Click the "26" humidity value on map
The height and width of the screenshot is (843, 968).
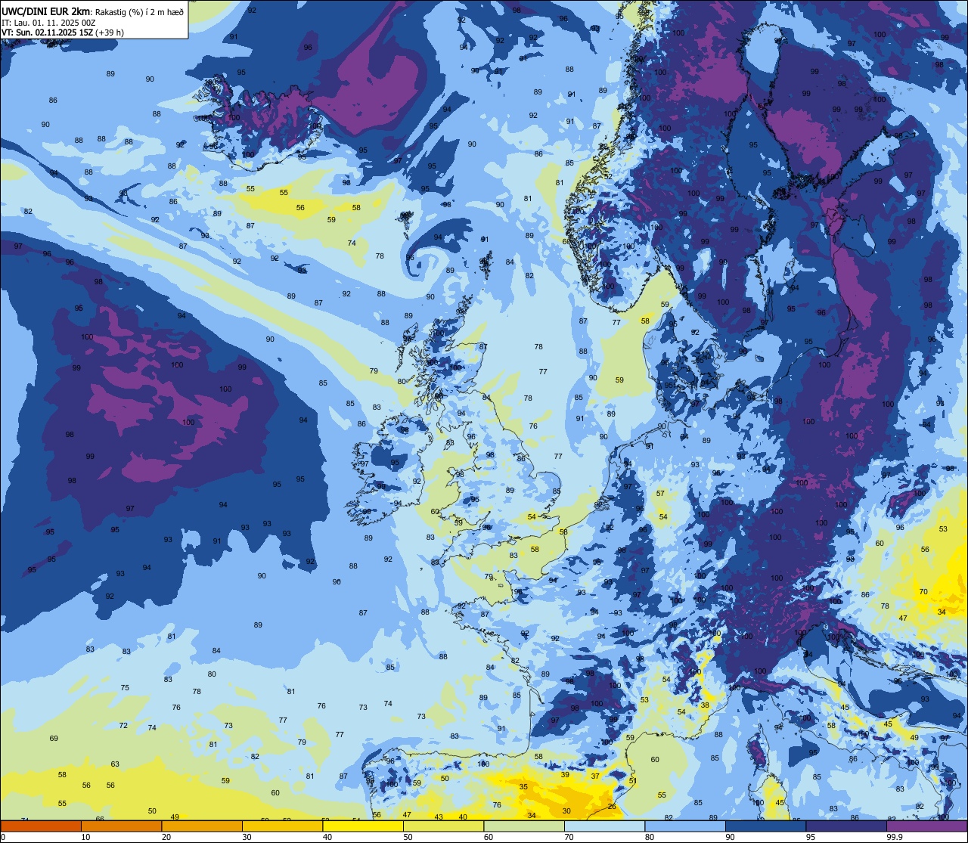(612, 807)
